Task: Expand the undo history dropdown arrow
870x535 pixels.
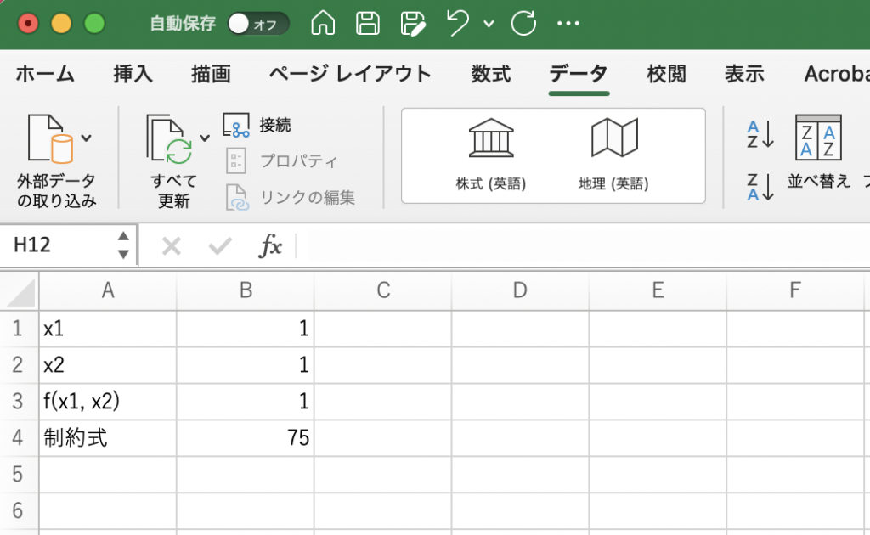Action: (489, 24)
